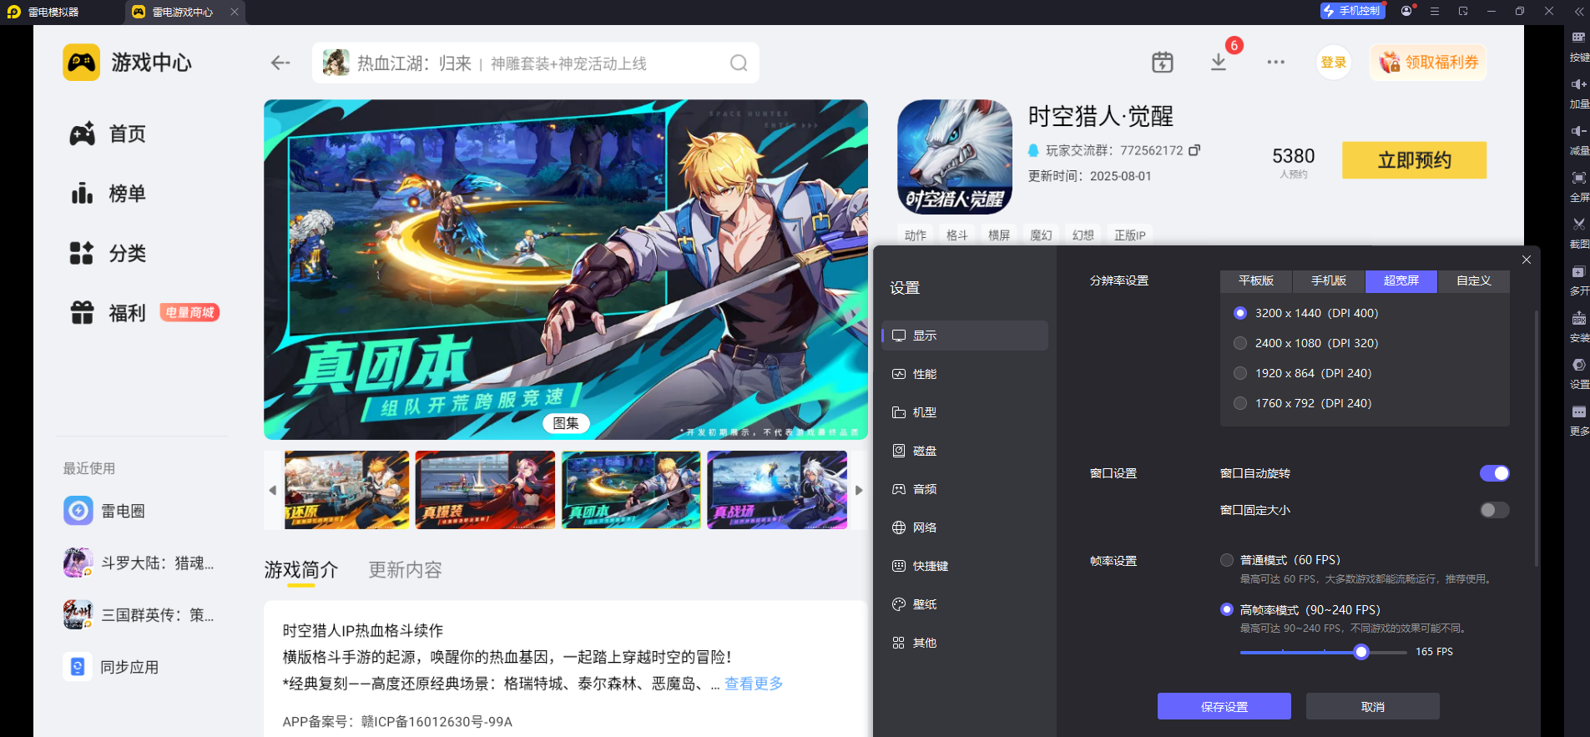Open the calendar check-in icon
Image resolution: width=1590 pixels, height=737 pixels.
click(1163, 63)
